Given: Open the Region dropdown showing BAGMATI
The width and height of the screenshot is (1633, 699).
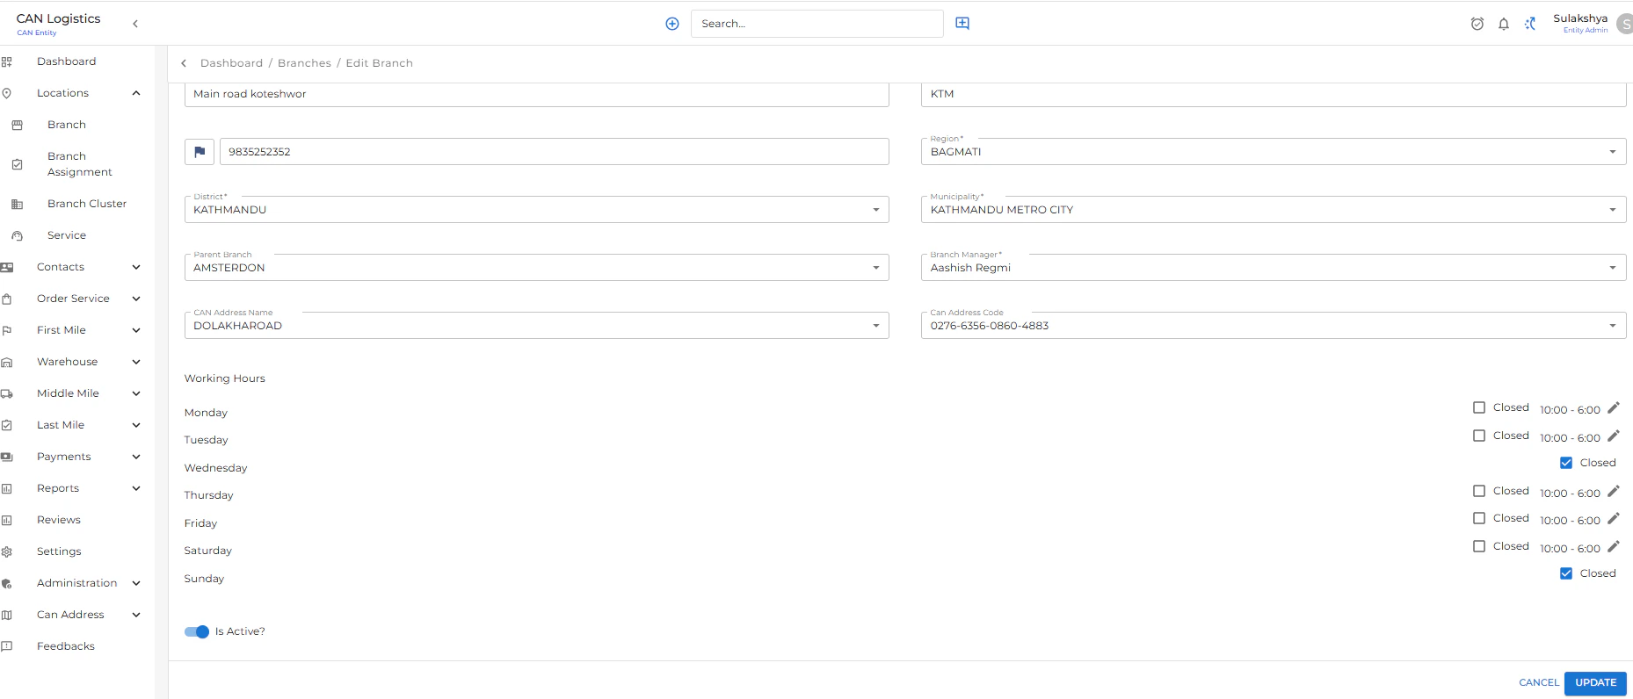Looking at the screenshot, I should (x=1274, y=151).
